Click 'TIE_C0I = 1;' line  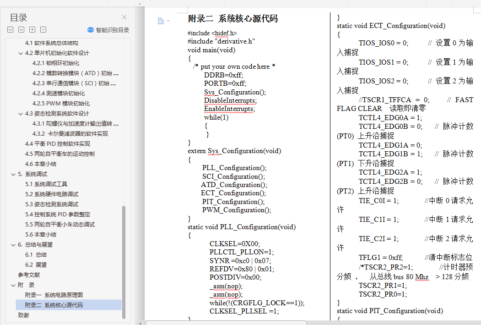379,201
